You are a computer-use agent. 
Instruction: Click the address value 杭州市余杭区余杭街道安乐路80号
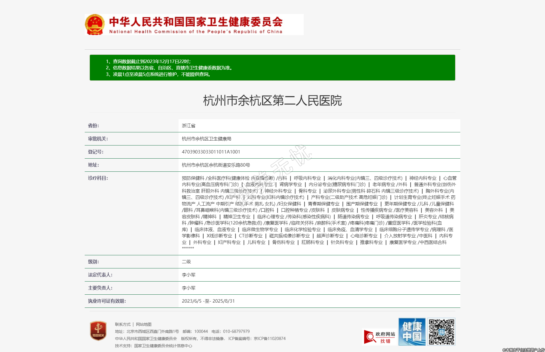click(x=216, y=165)
